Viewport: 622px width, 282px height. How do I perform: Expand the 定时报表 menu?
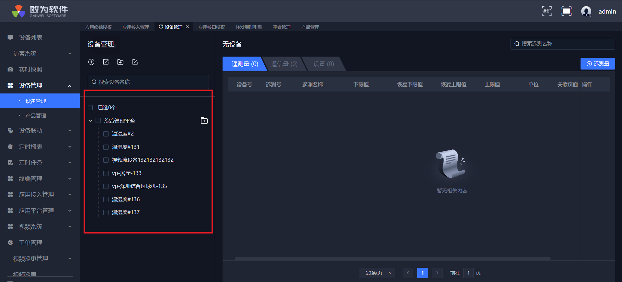pos(70,147)
